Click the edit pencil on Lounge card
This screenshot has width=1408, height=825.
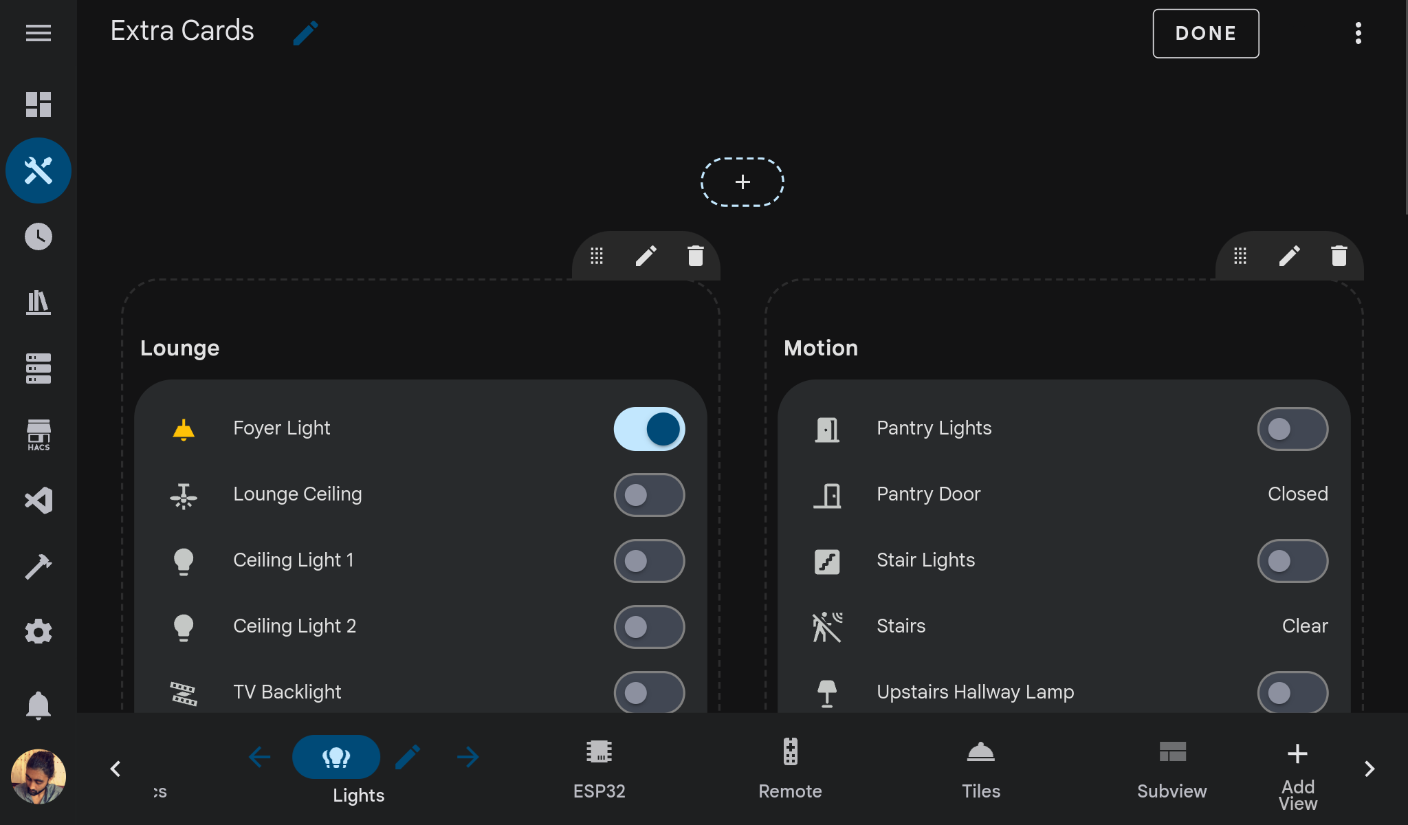point(645,256)
